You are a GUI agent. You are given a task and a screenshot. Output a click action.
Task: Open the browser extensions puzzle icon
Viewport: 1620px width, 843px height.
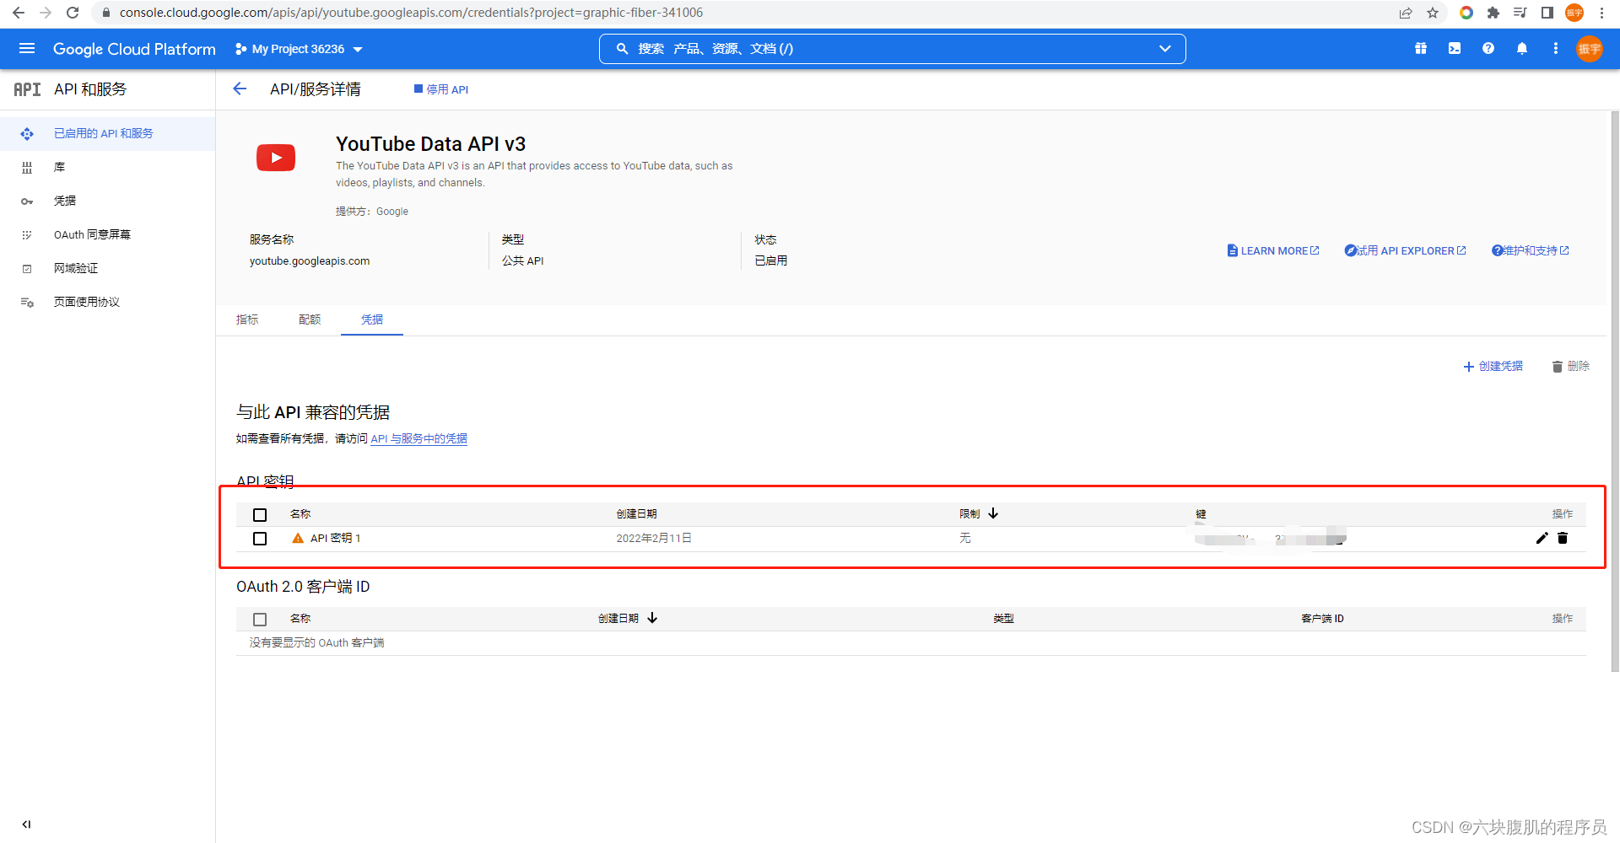click(1493, 13)
